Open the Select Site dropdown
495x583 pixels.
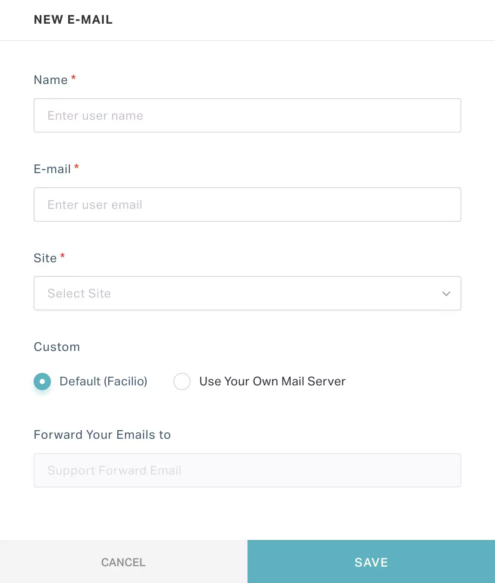[x=247, y=293]
